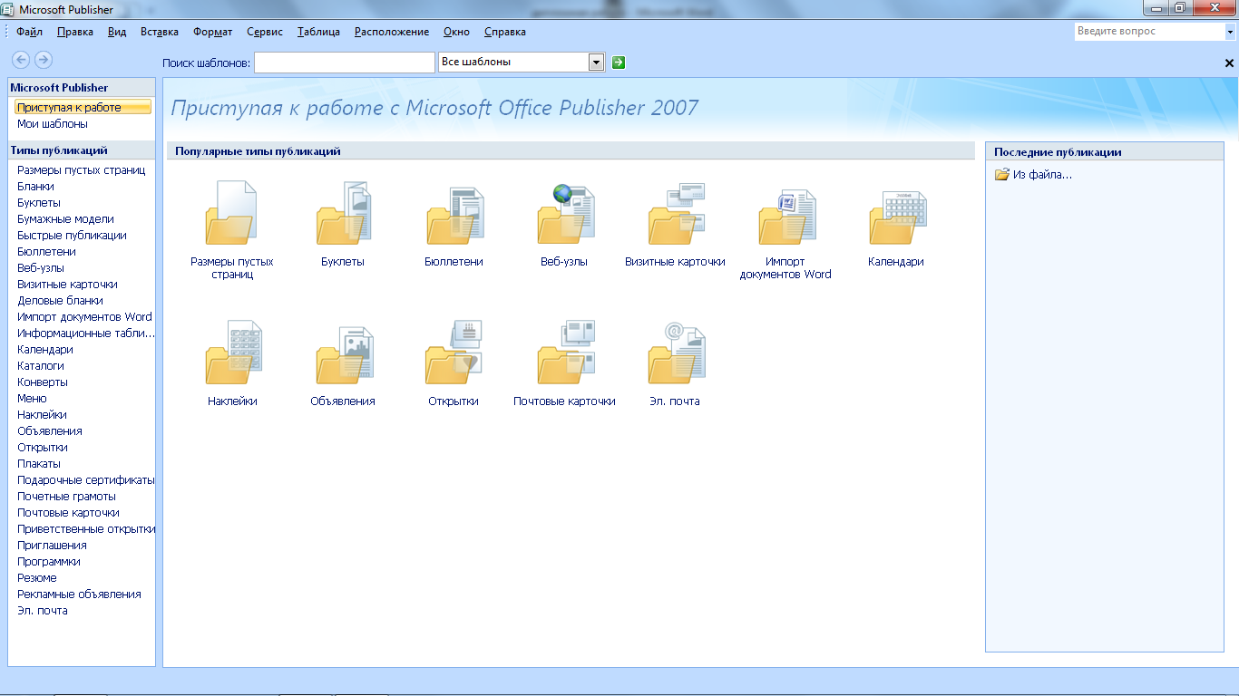Close the start pane with the X
This screenshot has height=696, width=1239.
[1230, 63]
